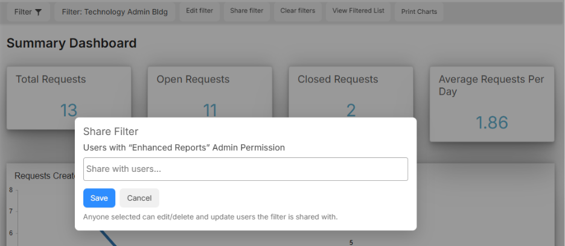
Task: Cancel the Share Filter dialog
Action: tap(139, 198)
